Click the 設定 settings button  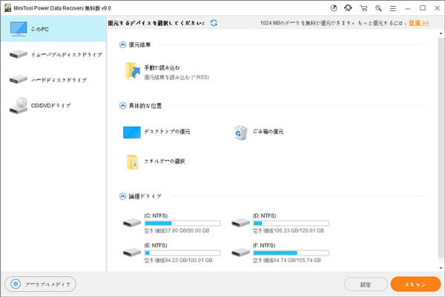click(366, 284)
